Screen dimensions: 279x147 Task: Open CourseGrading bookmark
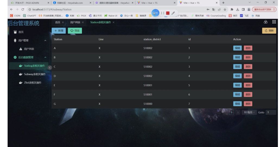click(216, 16)
